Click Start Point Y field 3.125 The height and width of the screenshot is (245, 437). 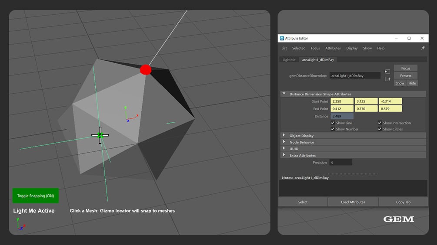point(366,101)
